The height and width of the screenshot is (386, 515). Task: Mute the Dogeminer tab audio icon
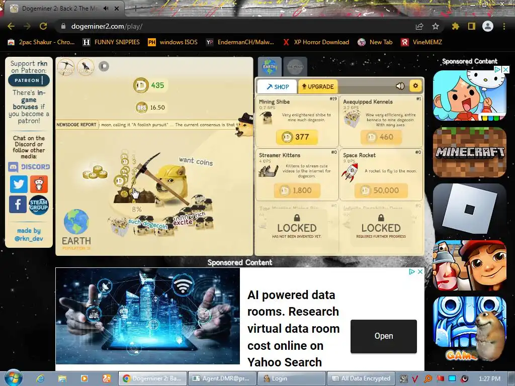tap(106, 9)
